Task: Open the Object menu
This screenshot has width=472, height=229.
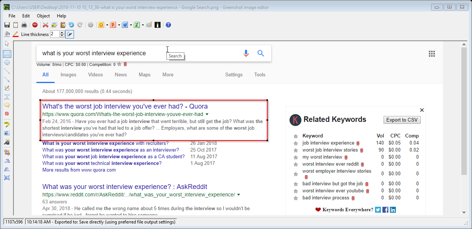Action: pyautogui.click(x=43, y=16)
